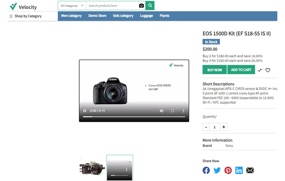This screenshot has height=181, width=285.
Task: Click the green magnifier search button
Action: tap(150, 6)
